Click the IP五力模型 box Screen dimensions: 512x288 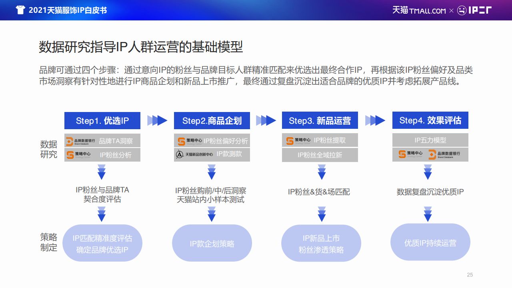pos(430,140)
